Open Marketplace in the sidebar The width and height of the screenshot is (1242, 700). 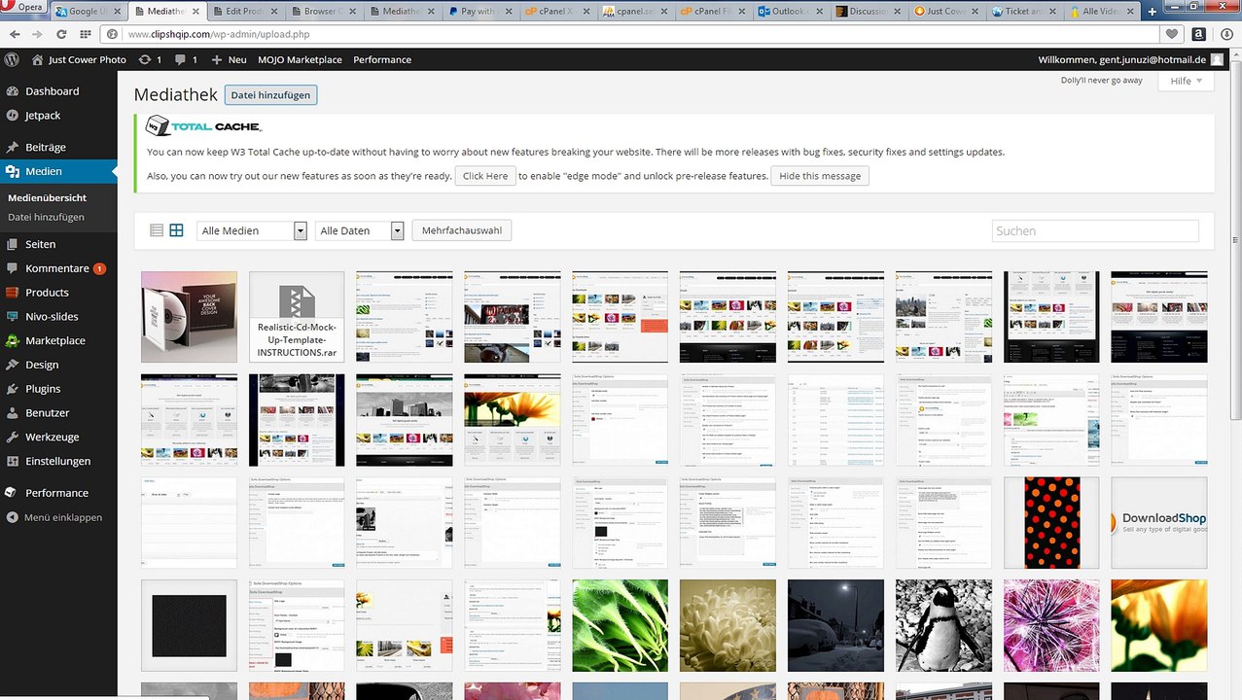pyautogui.click(x=58, y=340)
